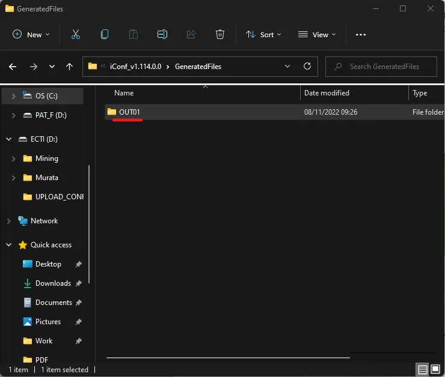This screenshot has width=445, height=377.
Task: Click the 1 item selected status text
Action: (65, 370)
